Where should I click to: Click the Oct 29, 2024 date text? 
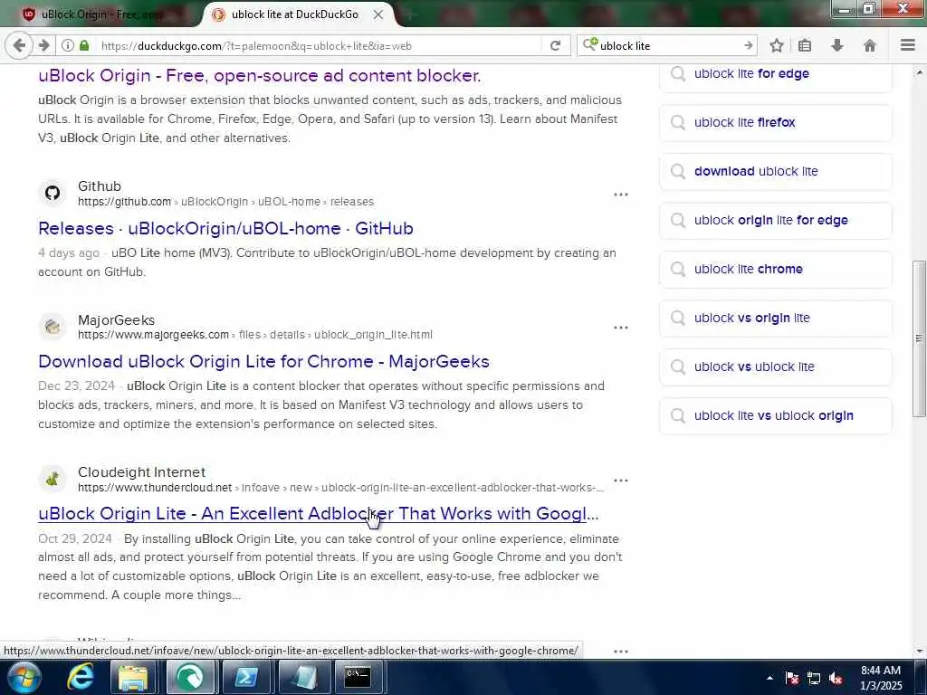(x=75, y=538)
